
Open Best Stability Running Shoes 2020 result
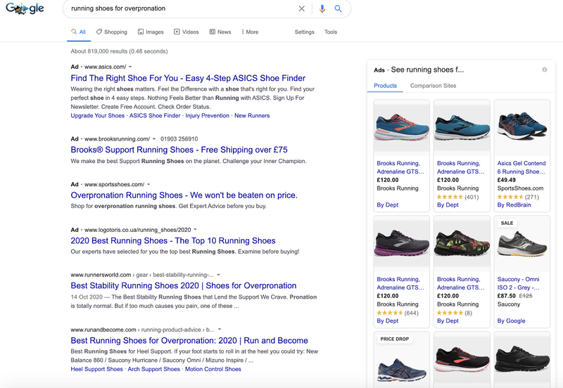point(184,285)
